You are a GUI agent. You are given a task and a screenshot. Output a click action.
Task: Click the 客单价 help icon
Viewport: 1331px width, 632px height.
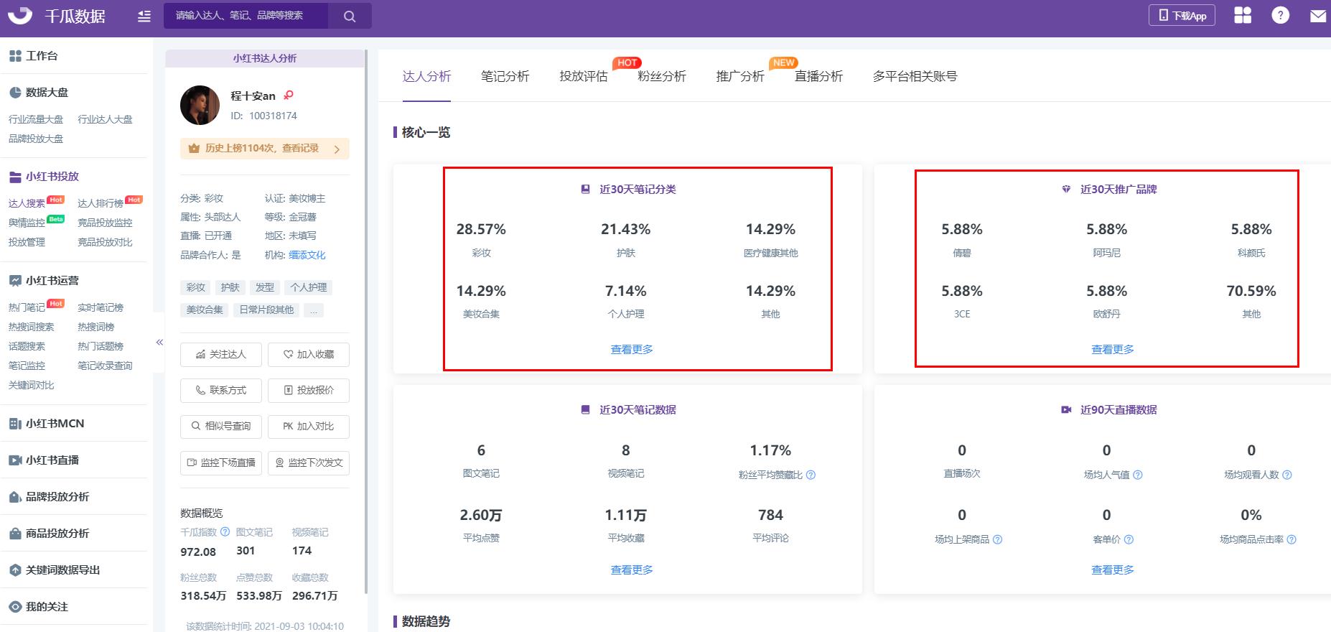pos(1129,539)
